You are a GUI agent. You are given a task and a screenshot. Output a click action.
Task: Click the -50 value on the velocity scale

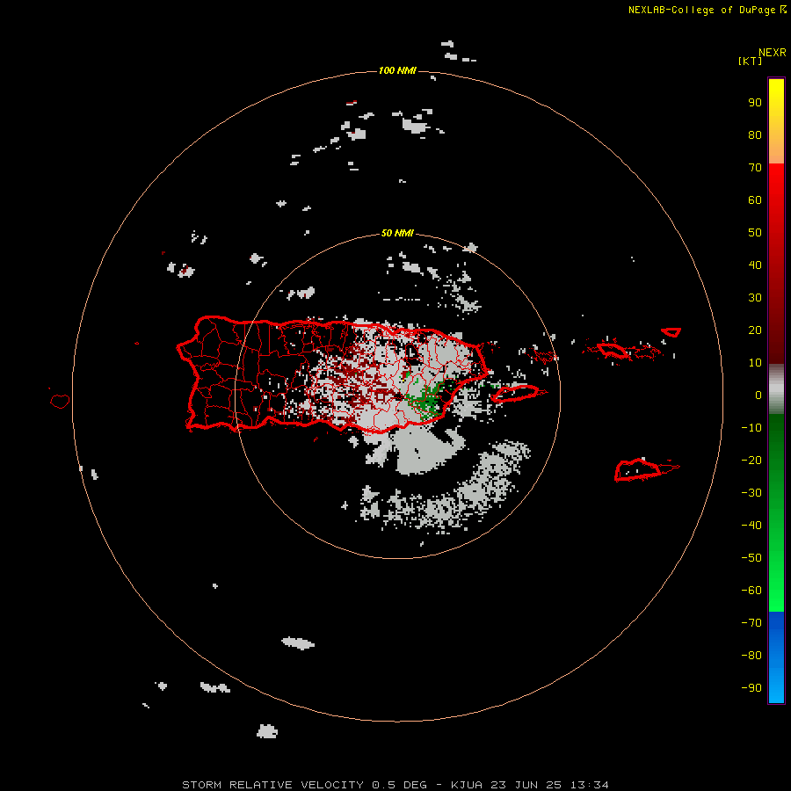click(751, 558)
